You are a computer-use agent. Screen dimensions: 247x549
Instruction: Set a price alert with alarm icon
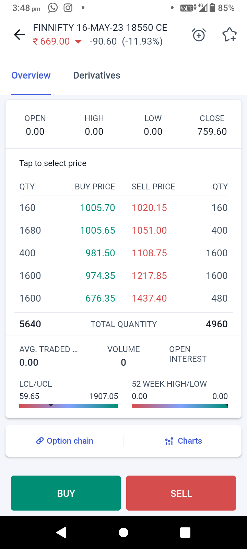click(199, 35)
